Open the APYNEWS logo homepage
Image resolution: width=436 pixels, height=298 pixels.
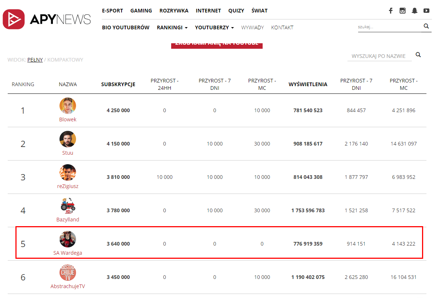click(47, 19)
